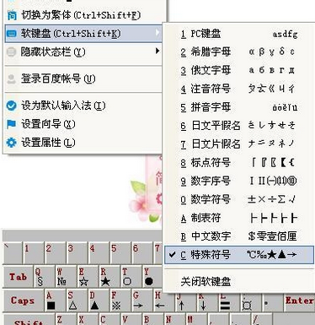
Task: Click the H key with left arrow
Action: (164, 301)
